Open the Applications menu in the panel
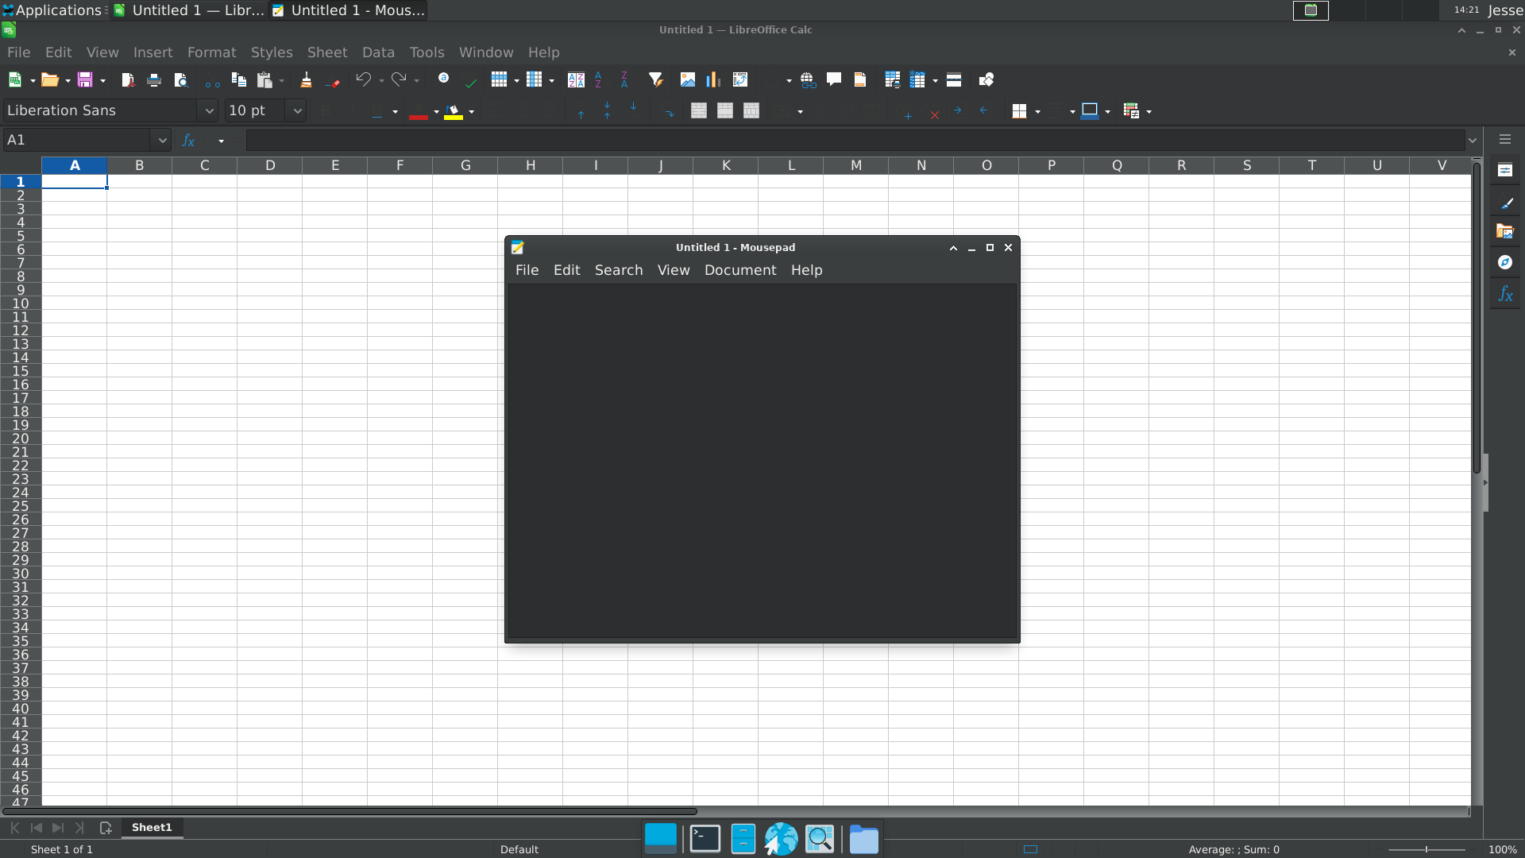Screen dimensions: 1525x858 coord(52,10)
